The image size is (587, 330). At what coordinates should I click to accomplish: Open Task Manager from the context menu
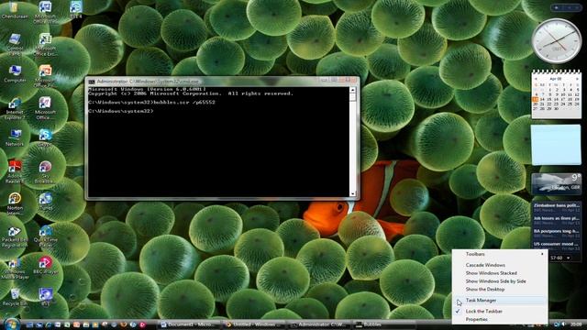coord(499,300)
